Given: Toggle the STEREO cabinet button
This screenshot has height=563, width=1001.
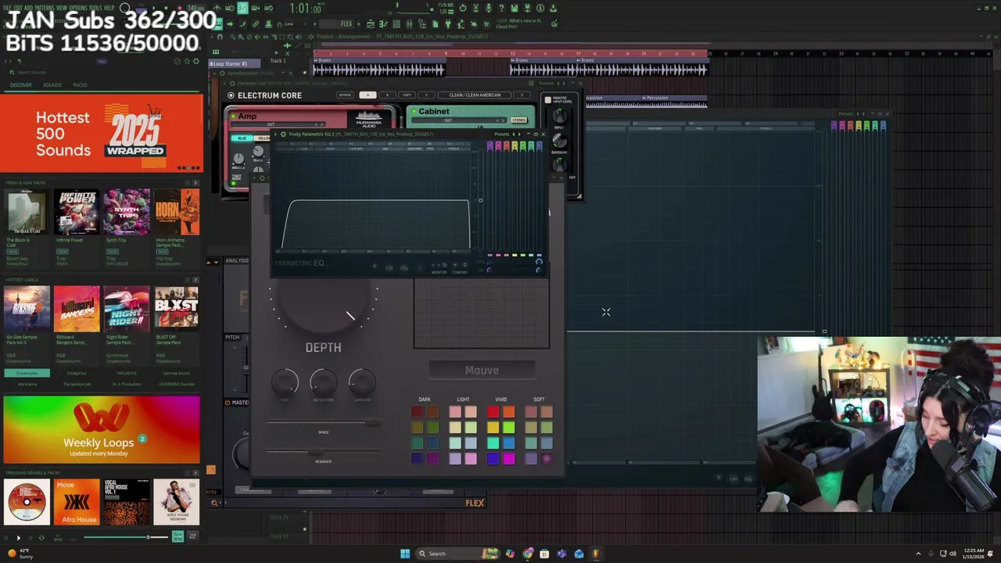Looking at the screenshot, I should coord(519,120).
